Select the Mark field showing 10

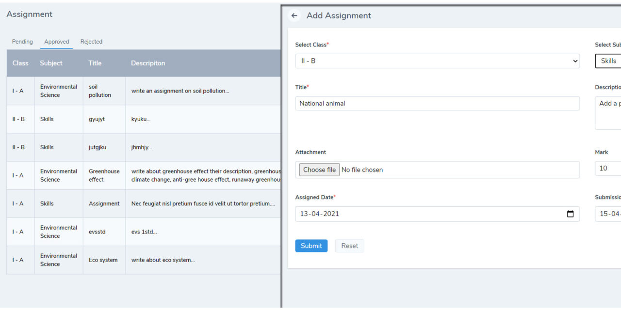[x=609, y=168]
